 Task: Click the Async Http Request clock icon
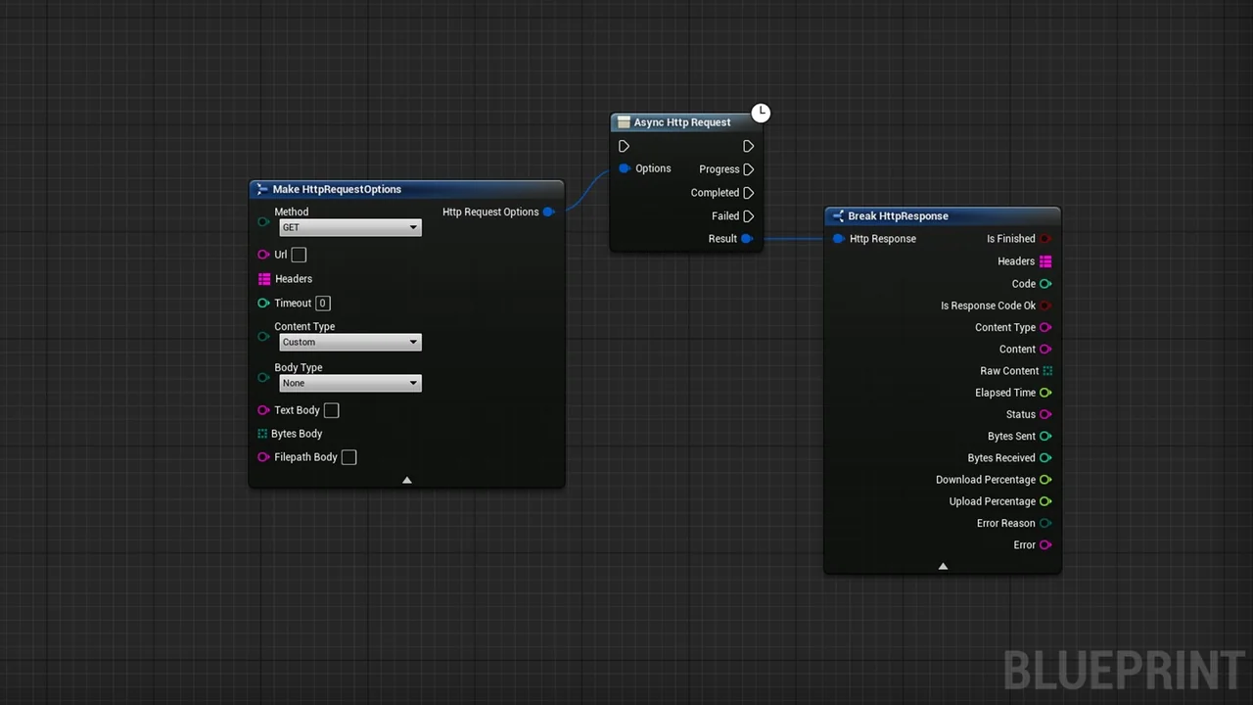(761, 113)
